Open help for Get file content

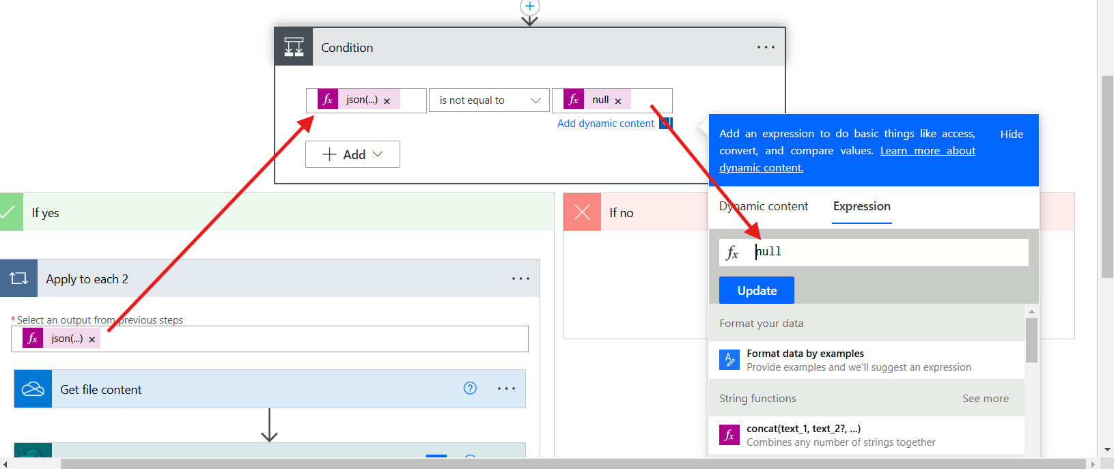[470, 388]
